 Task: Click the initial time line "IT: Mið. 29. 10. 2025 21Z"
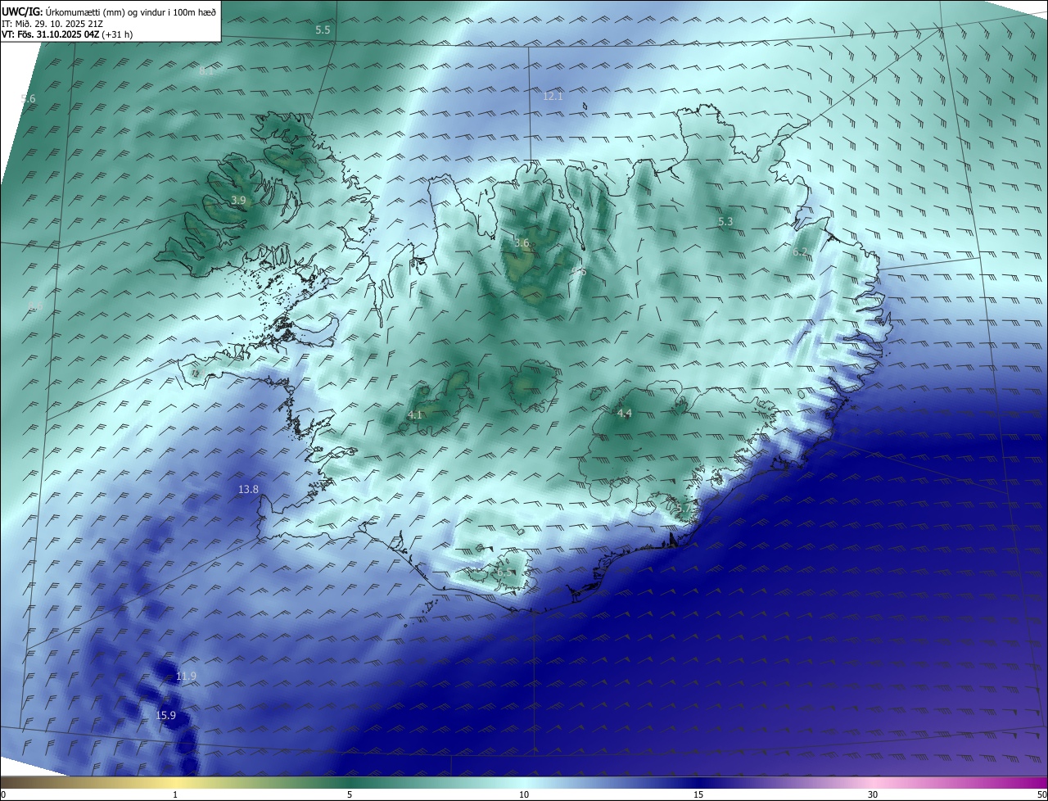tap(53, 23)
